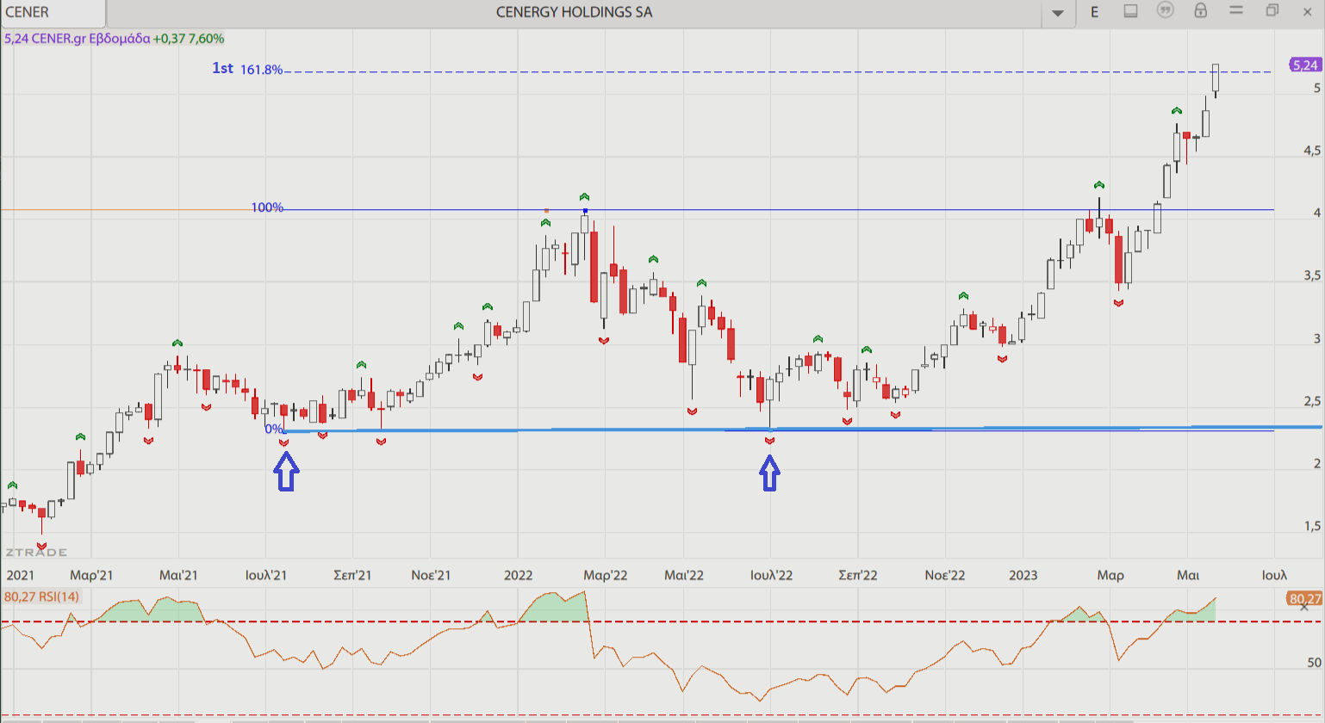Select the blue Fibonacci anchor dot at 100%

point(585,211)
